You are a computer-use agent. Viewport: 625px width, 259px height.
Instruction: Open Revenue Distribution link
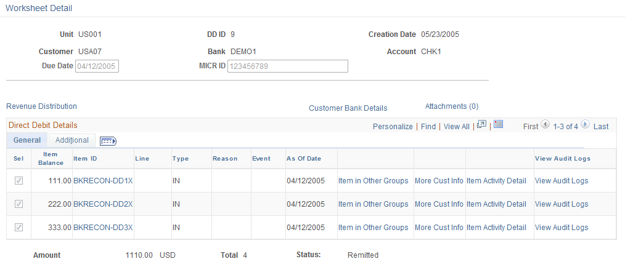pyautogui.click(x=41, y=106)
